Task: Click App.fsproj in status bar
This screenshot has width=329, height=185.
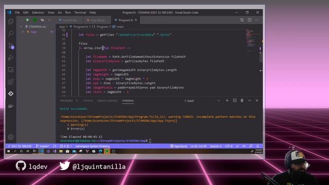Action: point(178,146)
